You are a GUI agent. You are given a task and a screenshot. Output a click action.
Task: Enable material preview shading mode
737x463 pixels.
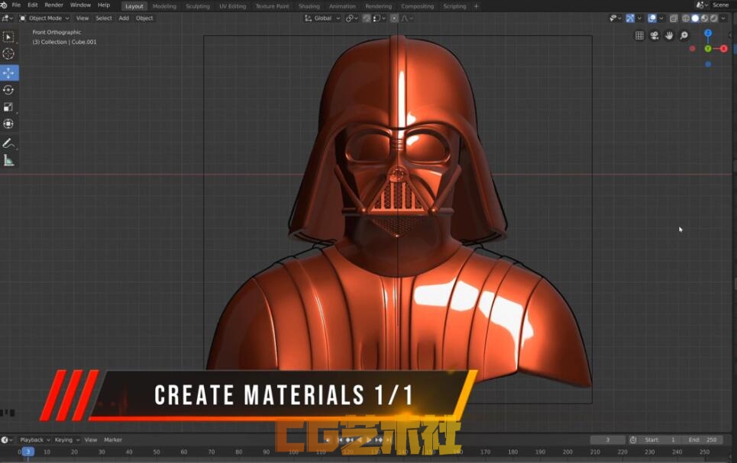(x=705, y=18)
